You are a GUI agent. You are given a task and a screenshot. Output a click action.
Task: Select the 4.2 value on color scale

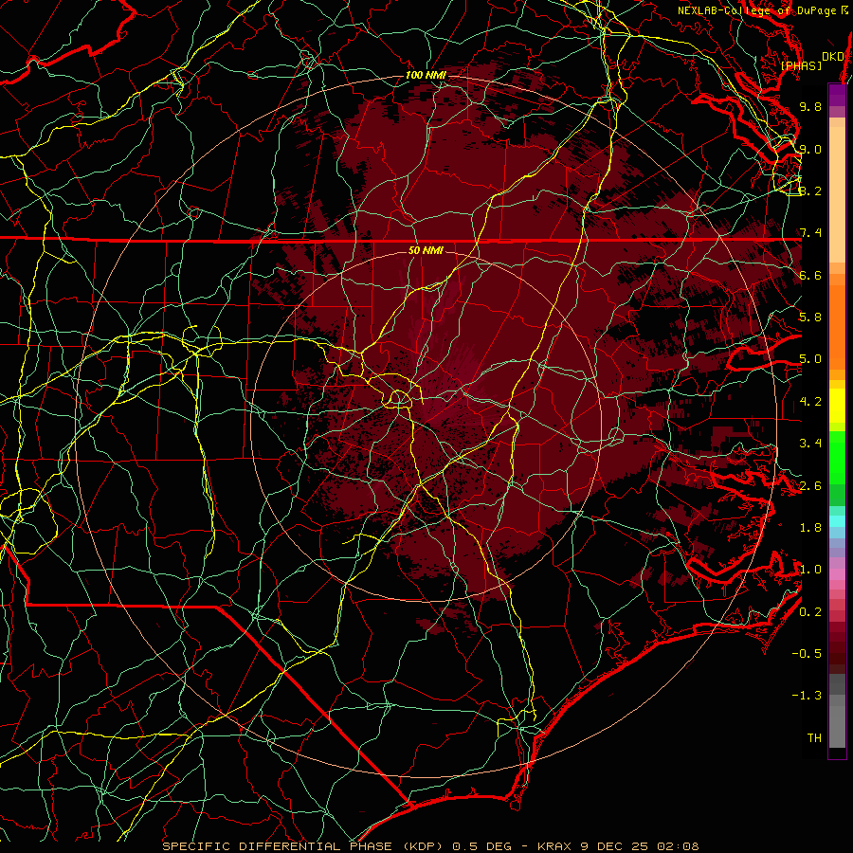coord(810,402)
